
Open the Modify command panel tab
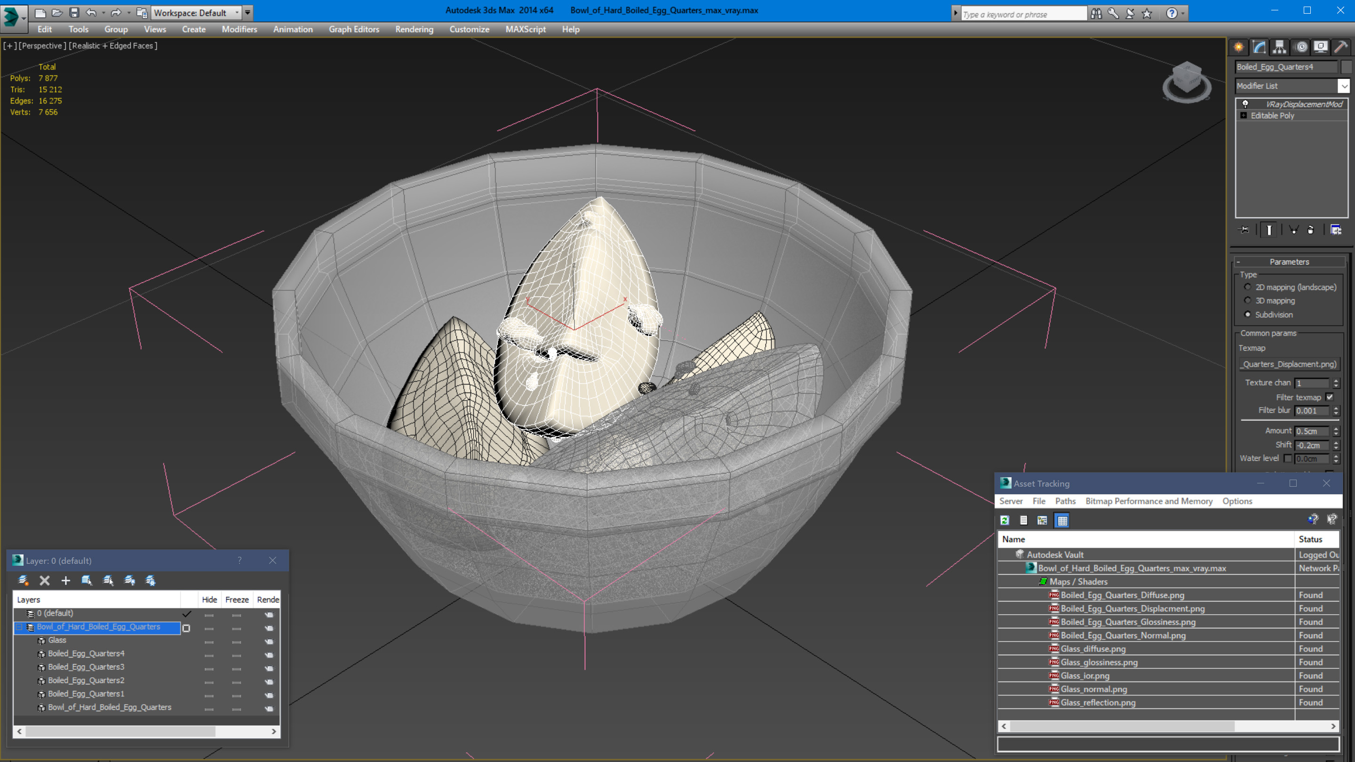pos(1259,48)
